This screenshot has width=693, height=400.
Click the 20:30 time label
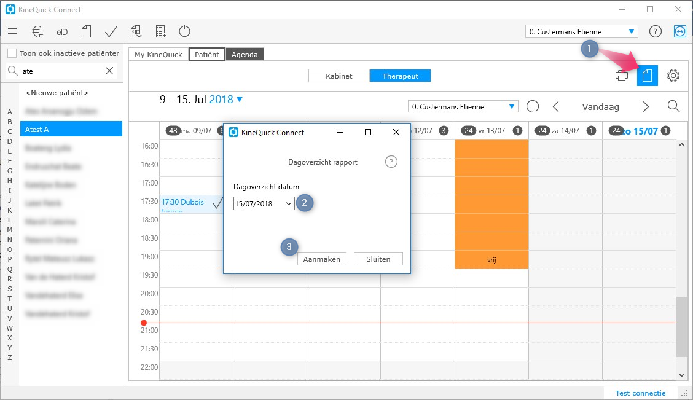(149, 312)
